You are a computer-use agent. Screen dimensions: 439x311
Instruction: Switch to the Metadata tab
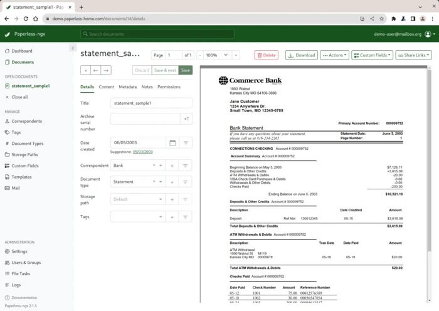click(128, 87)
